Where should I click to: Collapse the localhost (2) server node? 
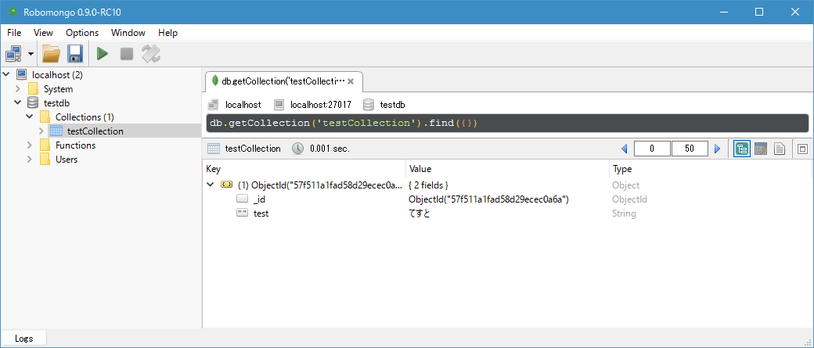6,74
